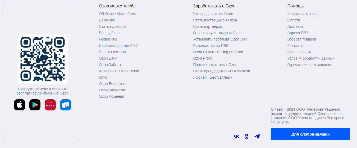The height and width of the screenshot is (148, 357).
Task: Click the Ozon app QR code
Action: (x=43, y=59)
